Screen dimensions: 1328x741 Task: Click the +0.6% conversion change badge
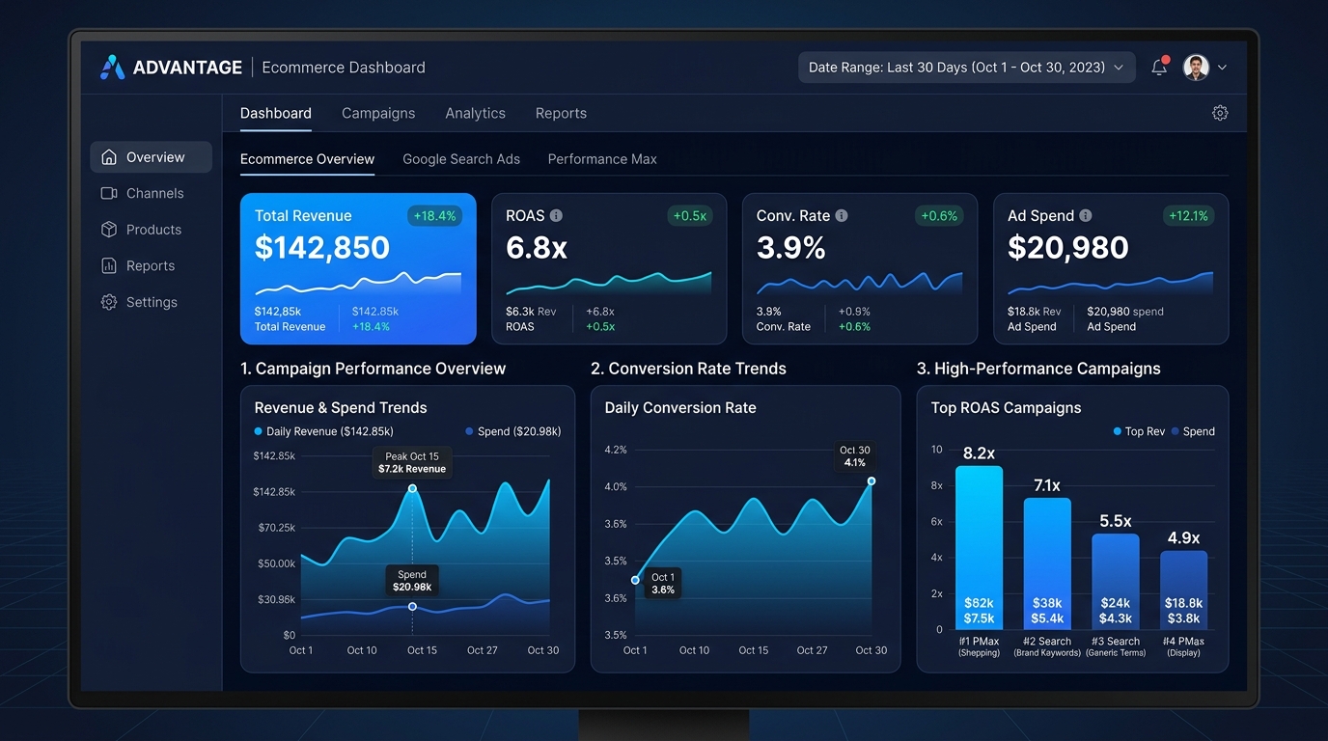(x=939, y=216)
